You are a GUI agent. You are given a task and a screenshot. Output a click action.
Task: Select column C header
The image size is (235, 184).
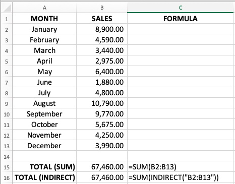click(x=181, y=8)
